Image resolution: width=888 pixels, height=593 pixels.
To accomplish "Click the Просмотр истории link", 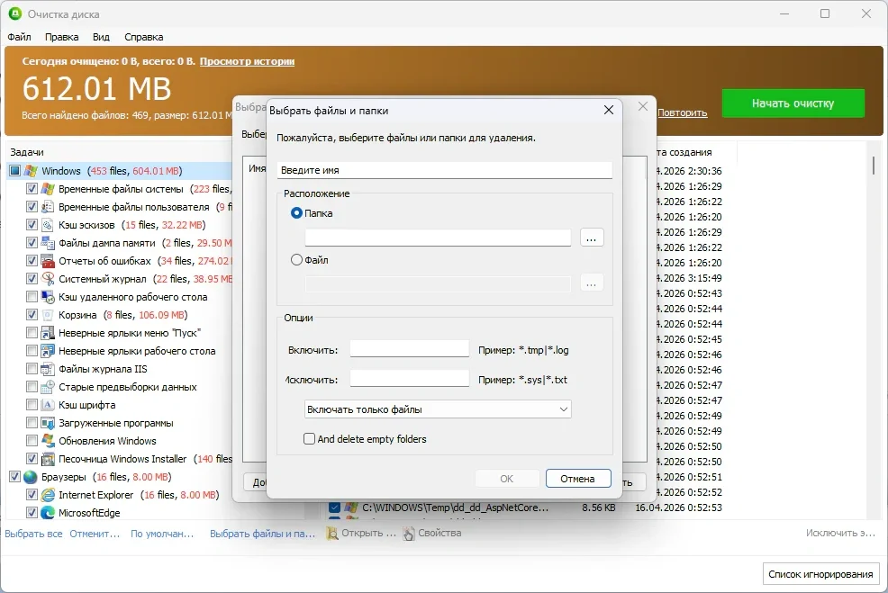I will tap(247, 61).
